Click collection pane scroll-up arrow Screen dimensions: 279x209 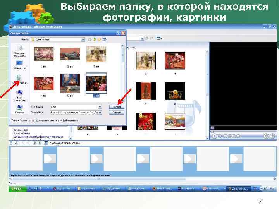[207, 51]
